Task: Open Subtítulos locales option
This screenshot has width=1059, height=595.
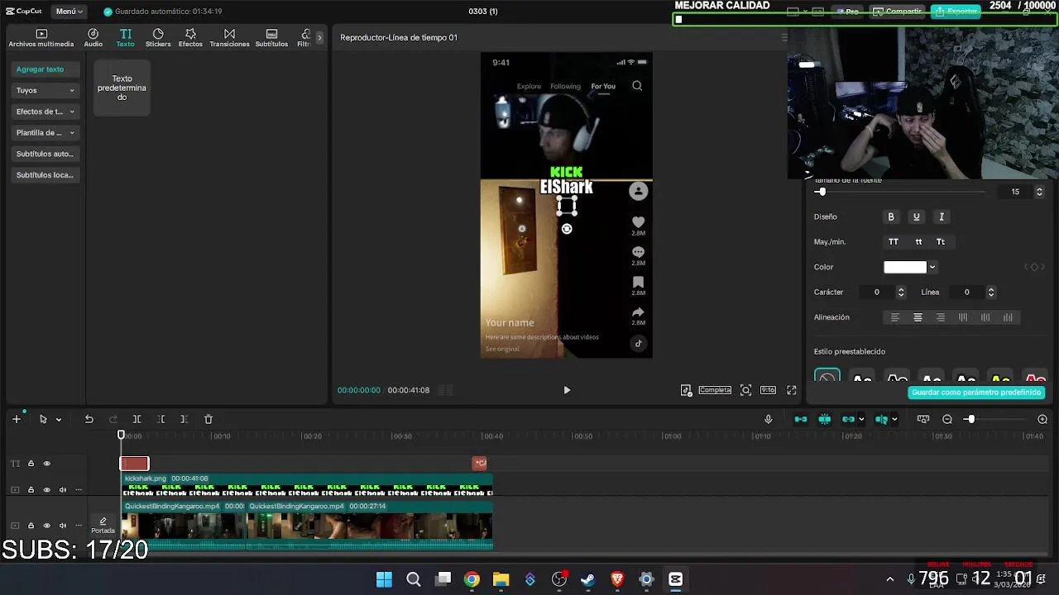Action: pyautogui.click(x=45, y=175)
